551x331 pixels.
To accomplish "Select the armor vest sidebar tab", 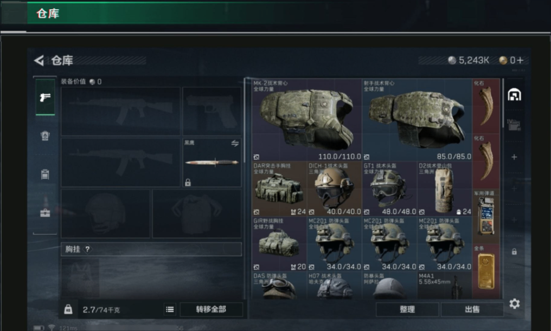I will coord(45,135).
